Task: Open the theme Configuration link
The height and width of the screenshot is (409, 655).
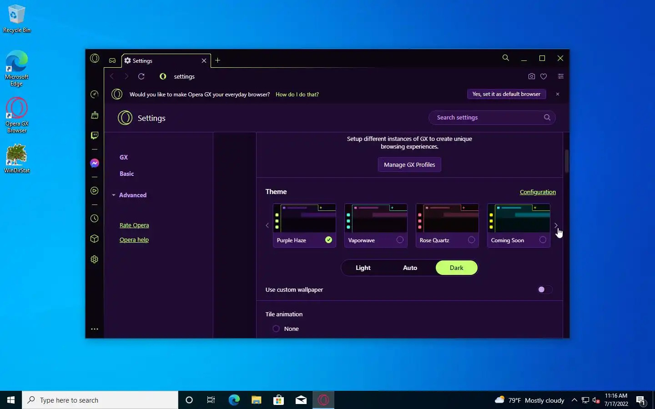Action: click(538, 192)
